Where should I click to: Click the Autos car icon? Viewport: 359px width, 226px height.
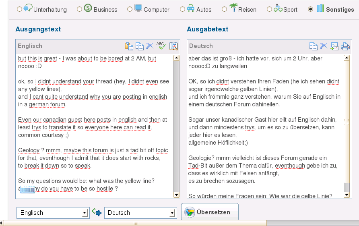click(x=191, y=8)
